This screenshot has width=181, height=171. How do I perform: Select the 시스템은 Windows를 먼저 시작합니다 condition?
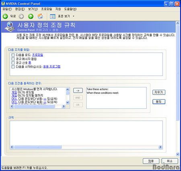point(35,89)
